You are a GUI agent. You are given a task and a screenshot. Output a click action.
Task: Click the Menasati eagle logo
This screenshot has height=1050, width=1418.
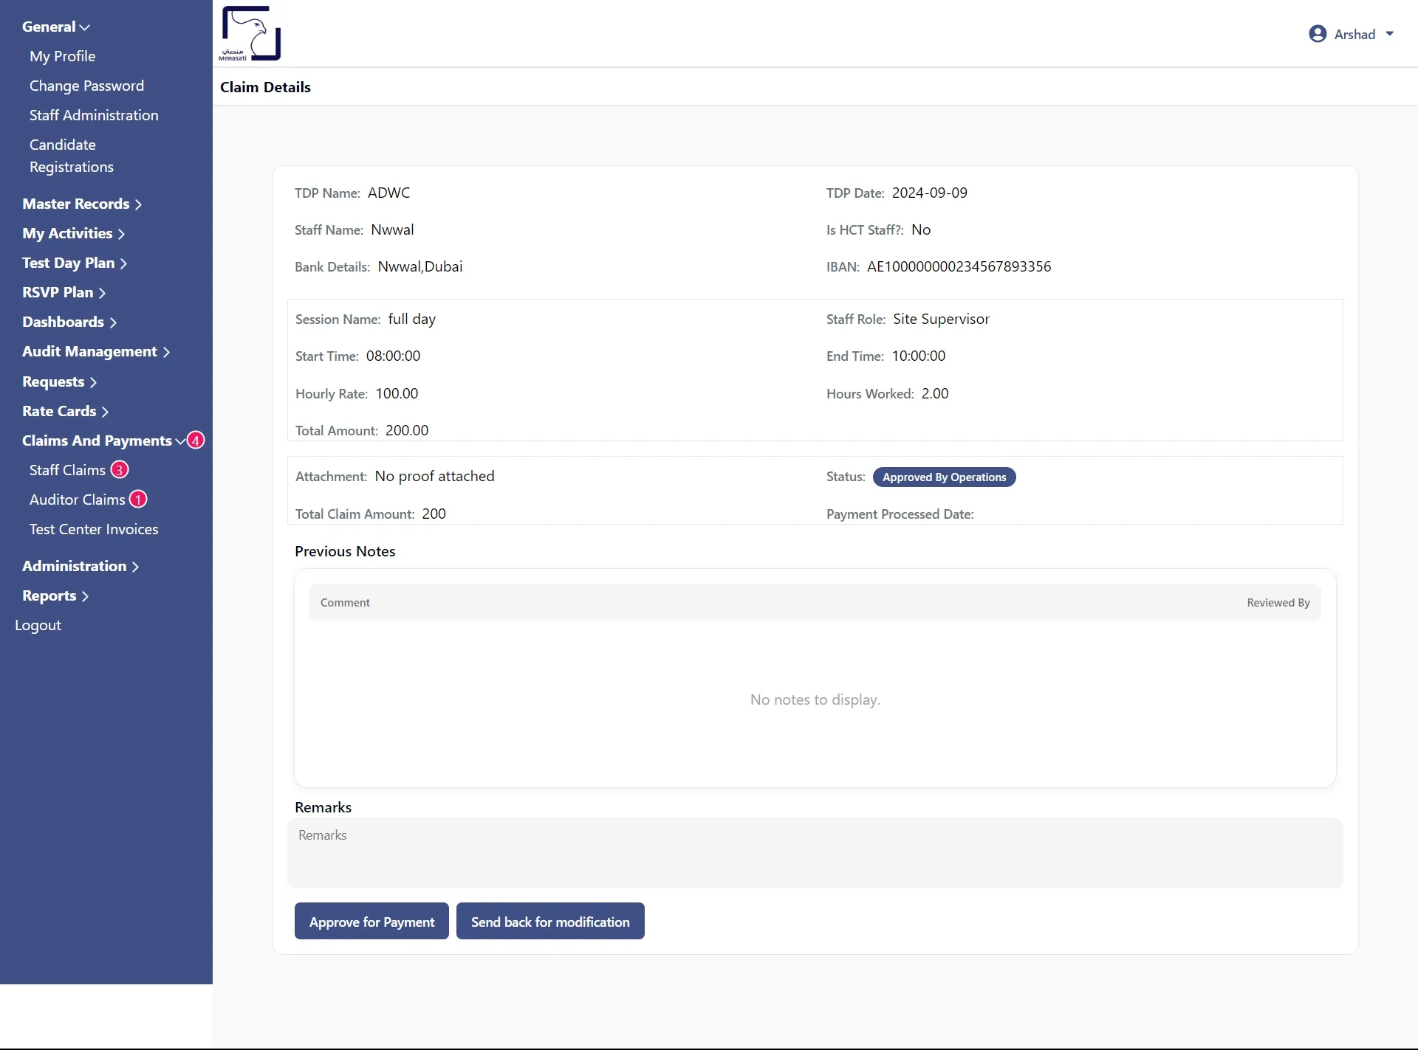click(250, 33)
